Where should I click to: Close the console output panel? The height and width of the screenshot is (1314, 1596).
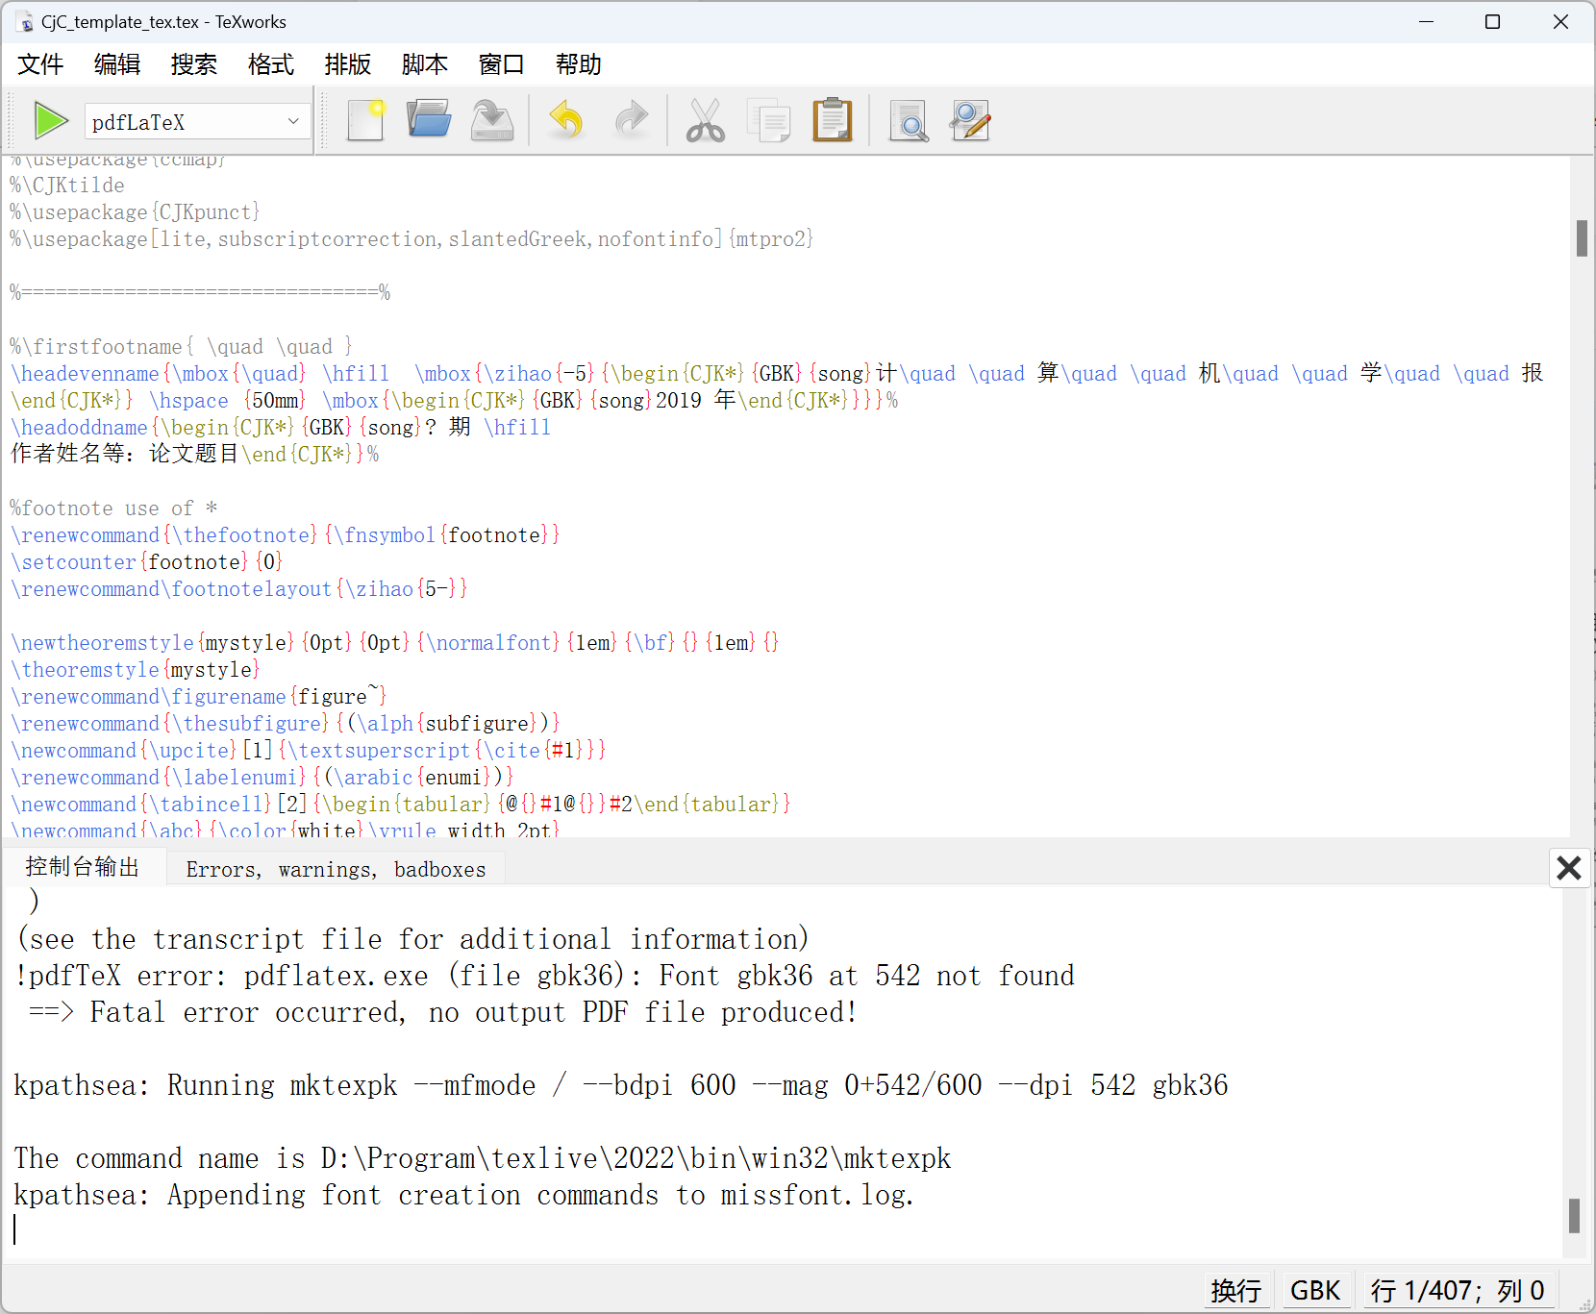tap(1569, 868)
